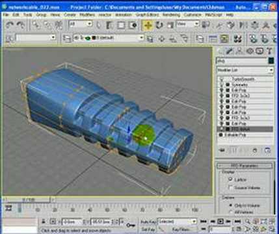The image size is (279, 234).
Task: Open the Key Filters button
Action: click(x=181, y=229)
